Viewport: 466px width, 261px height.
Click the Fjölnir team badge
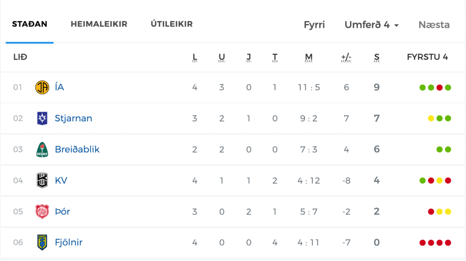click(42, 242)
